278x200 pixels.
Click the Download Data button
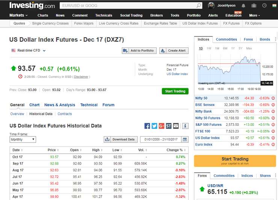(x=120, y=139)
